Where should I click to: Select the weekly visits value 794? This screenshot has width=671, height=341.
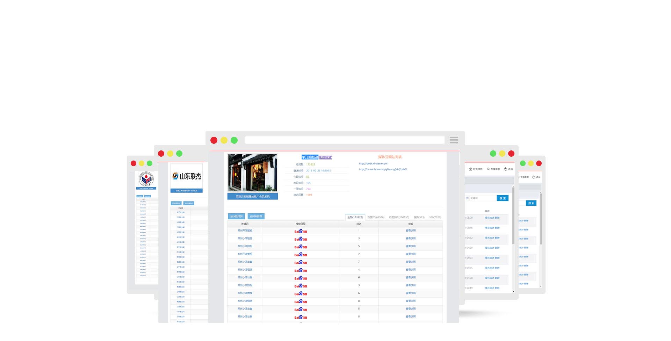[x=308, y=189]
